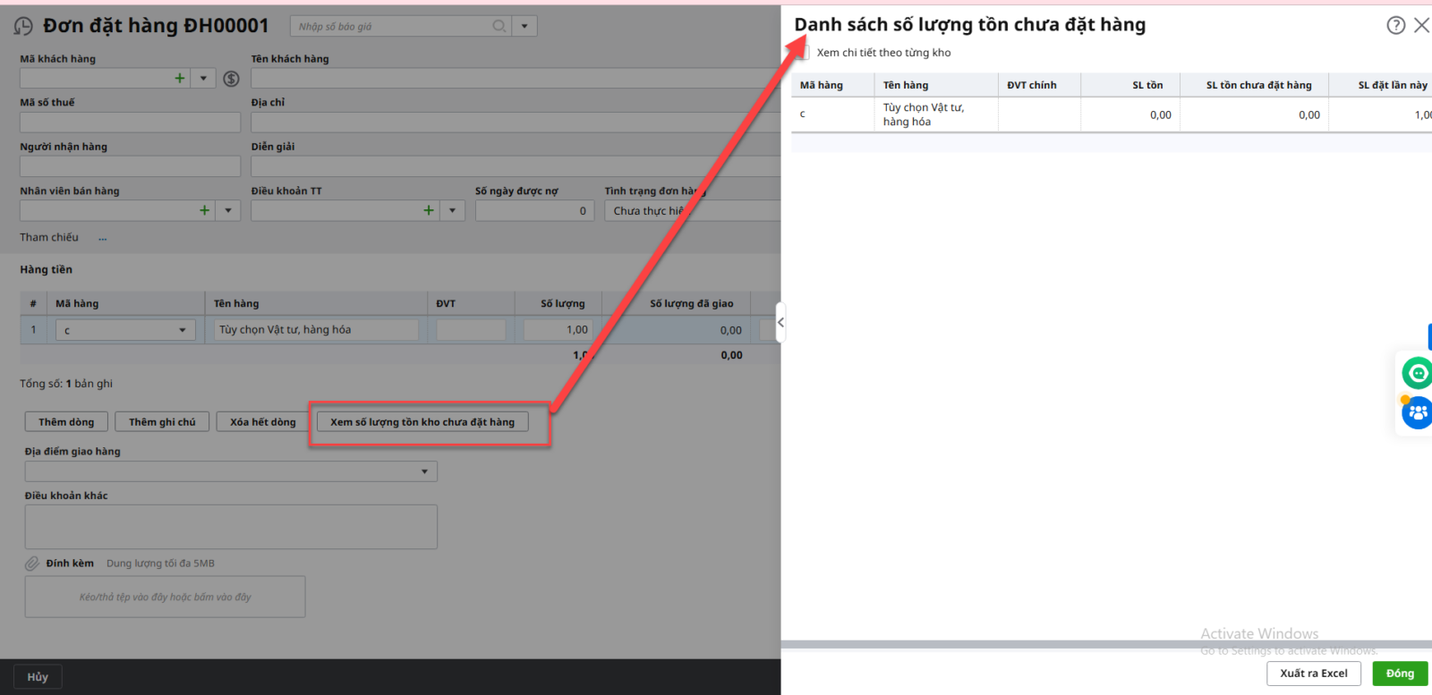The image size is (1432, 695).
Task: Click the horizontal scrollbar in stock list panel
Action: 1105,644
